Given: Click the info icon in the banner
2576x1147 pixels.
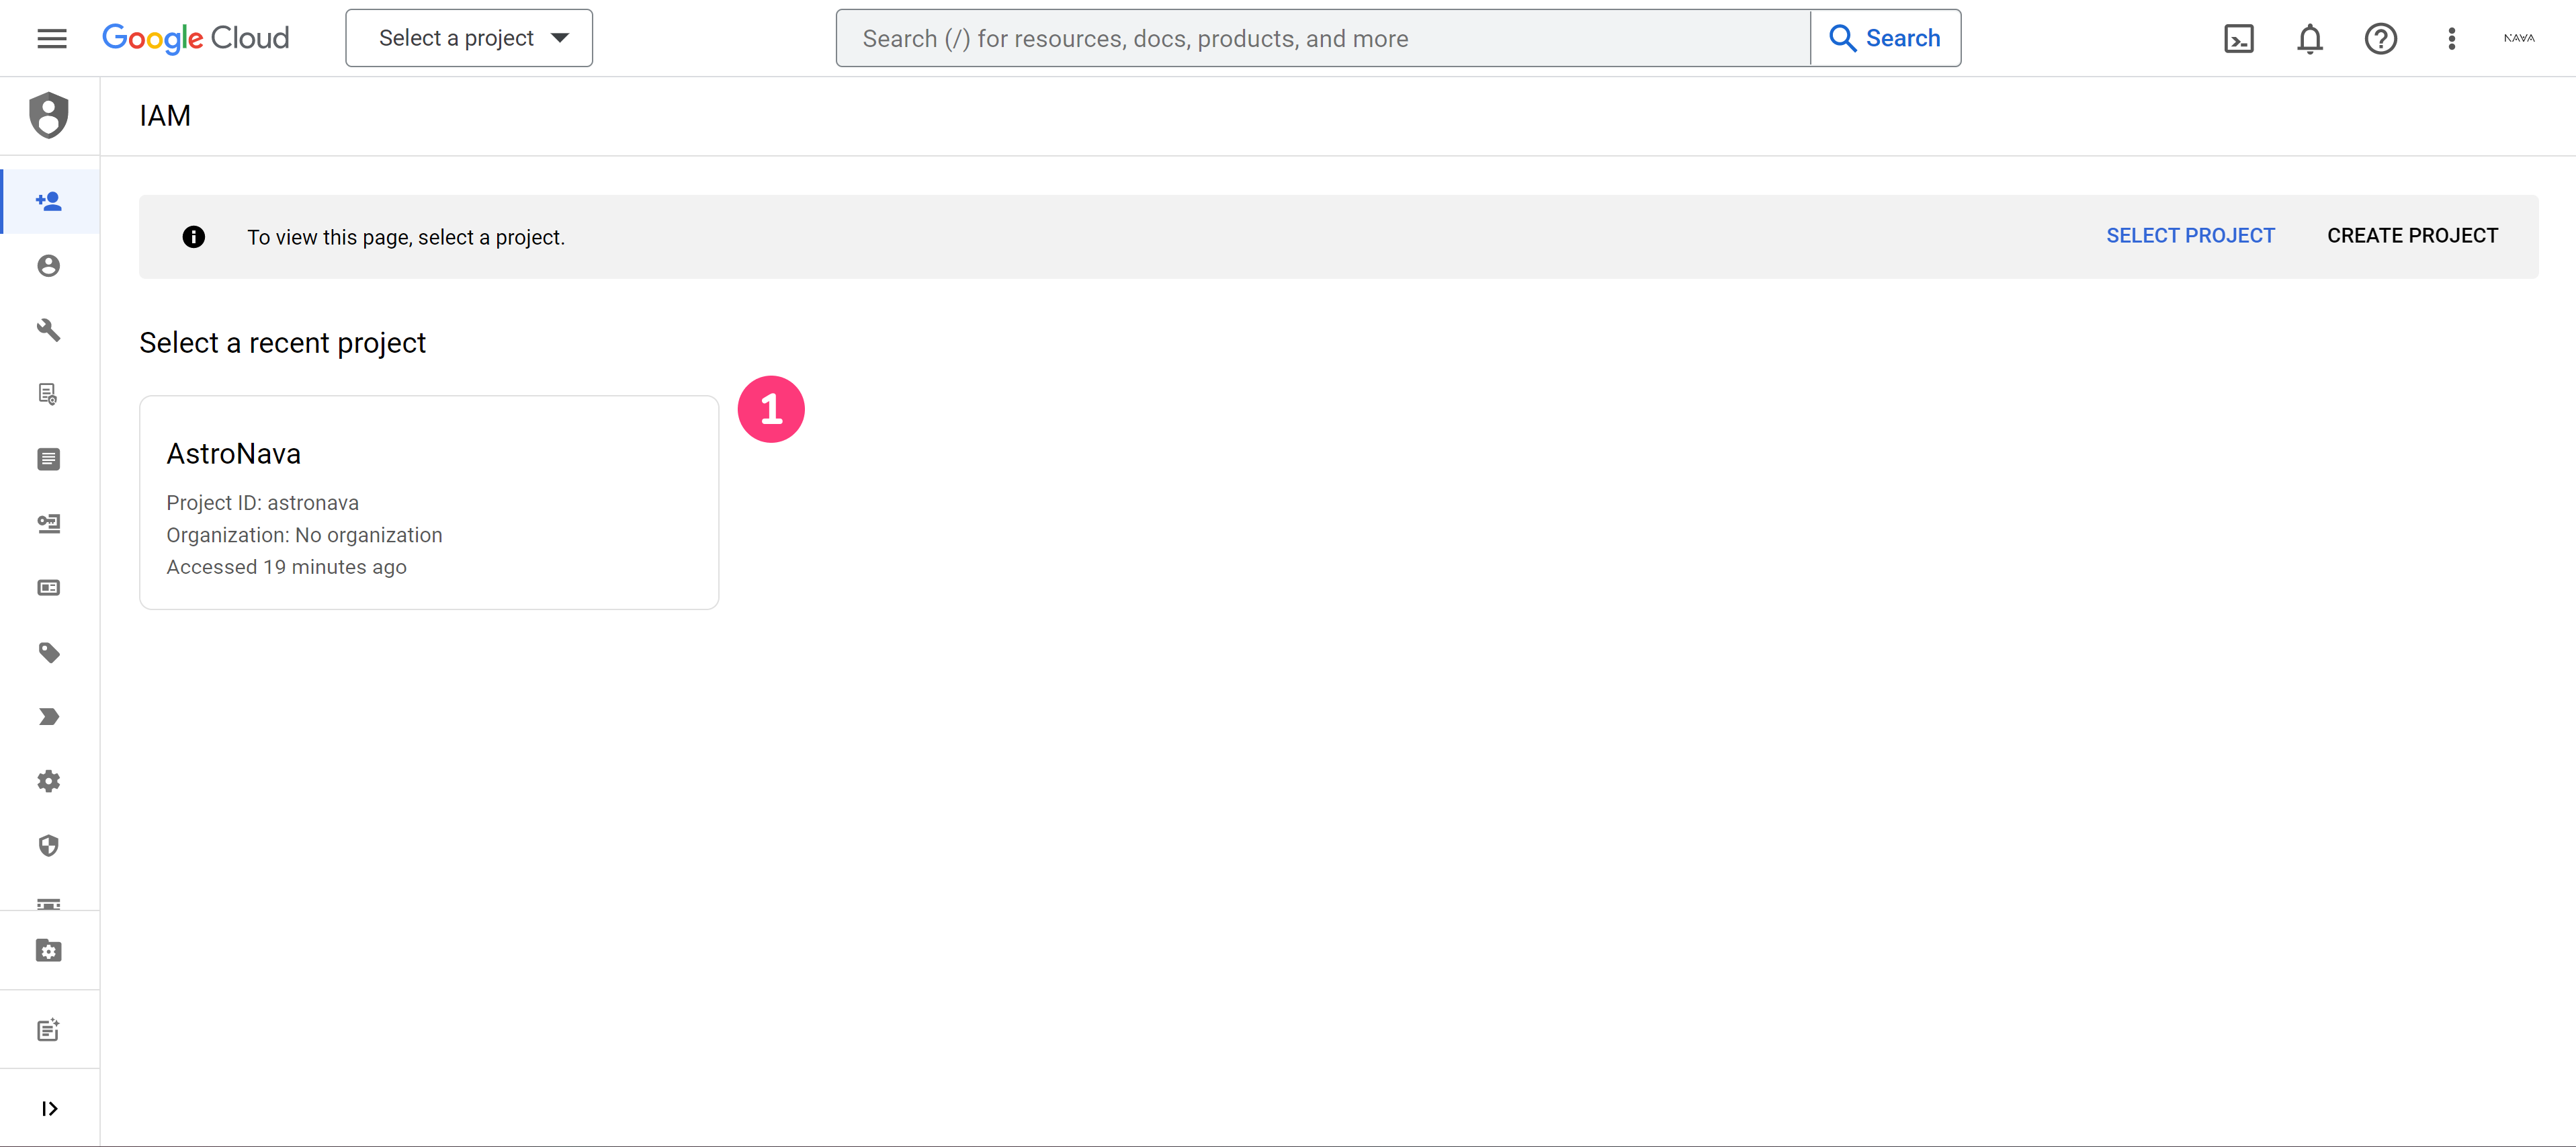Looking at the screenshot, I should [194, 236].
